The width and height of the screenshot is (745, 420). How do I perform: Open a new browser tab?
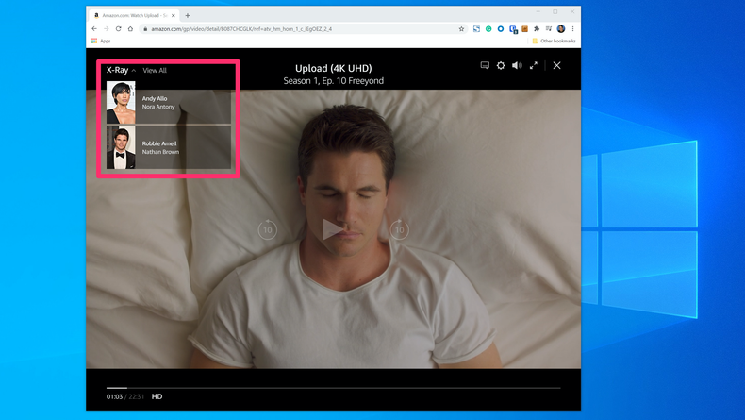point(188,15)
